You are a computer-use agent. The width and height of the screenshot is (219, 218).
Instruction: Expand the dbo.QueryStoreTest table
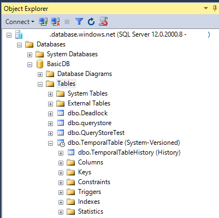(x=50, y=133)
